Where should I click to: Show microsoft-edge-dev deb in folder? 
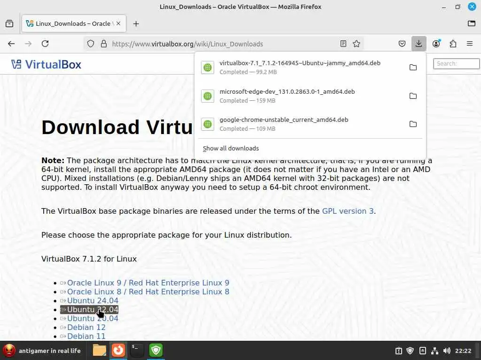413,96
